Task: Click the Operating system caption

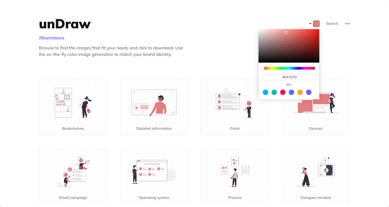Action: click(x=154, y=198)
